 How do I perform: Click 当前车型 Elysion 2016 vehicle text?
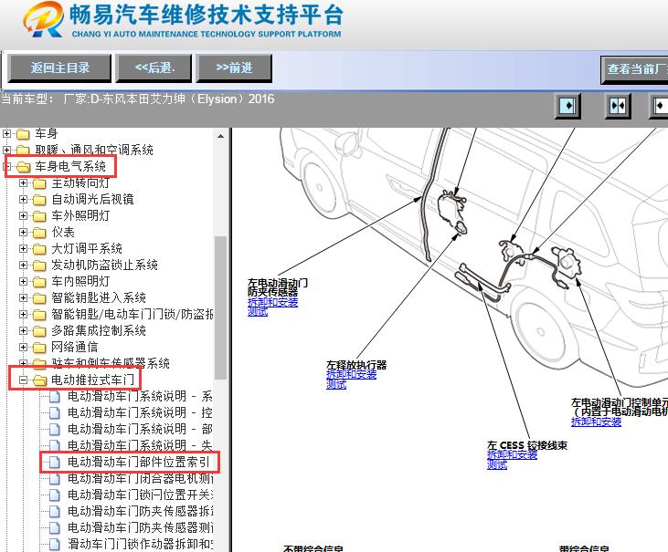click(138, 99)
